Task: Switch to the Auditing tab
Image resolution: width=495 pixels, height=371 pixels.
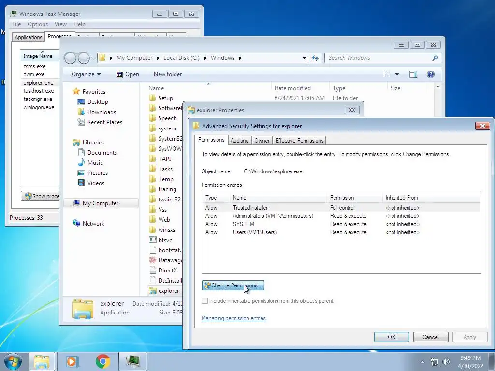Action: tap(239, 141)
